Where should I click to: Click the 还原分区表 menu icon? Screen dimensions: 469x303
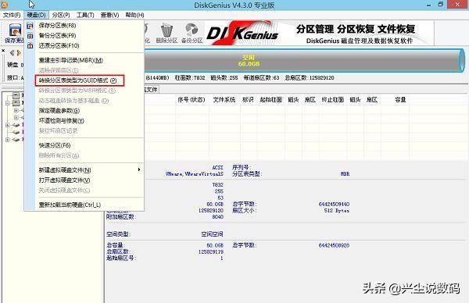(x=30, y=45)
